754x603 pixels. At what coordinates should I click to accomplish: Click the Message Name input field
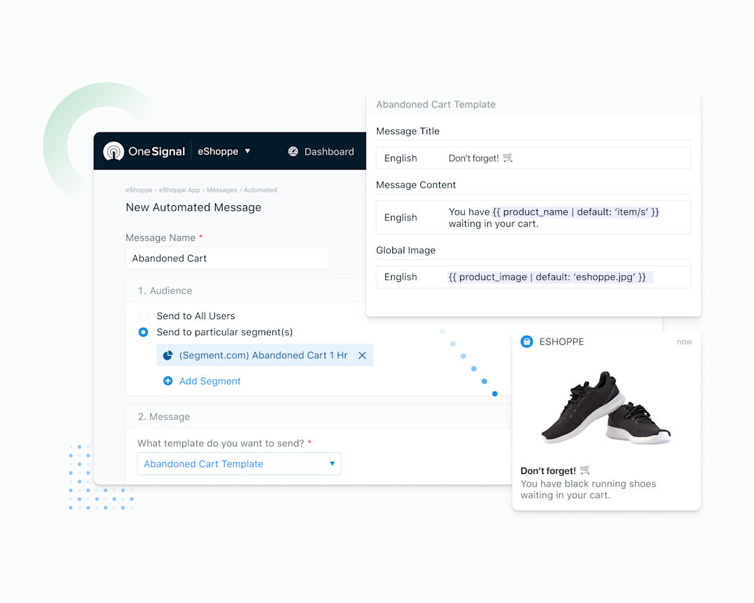[228, 258]
